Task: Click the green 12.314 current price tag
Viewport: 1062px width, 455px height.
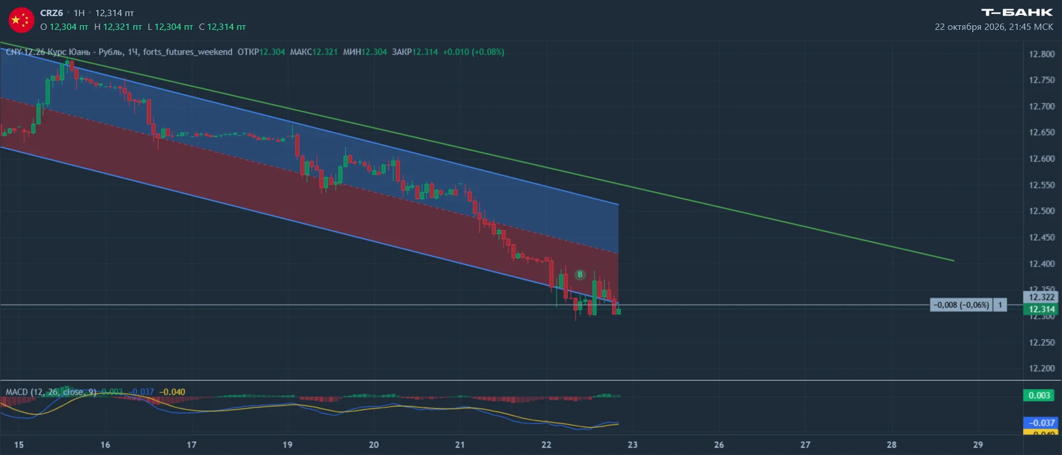Action: click(x=1041, y=309)
